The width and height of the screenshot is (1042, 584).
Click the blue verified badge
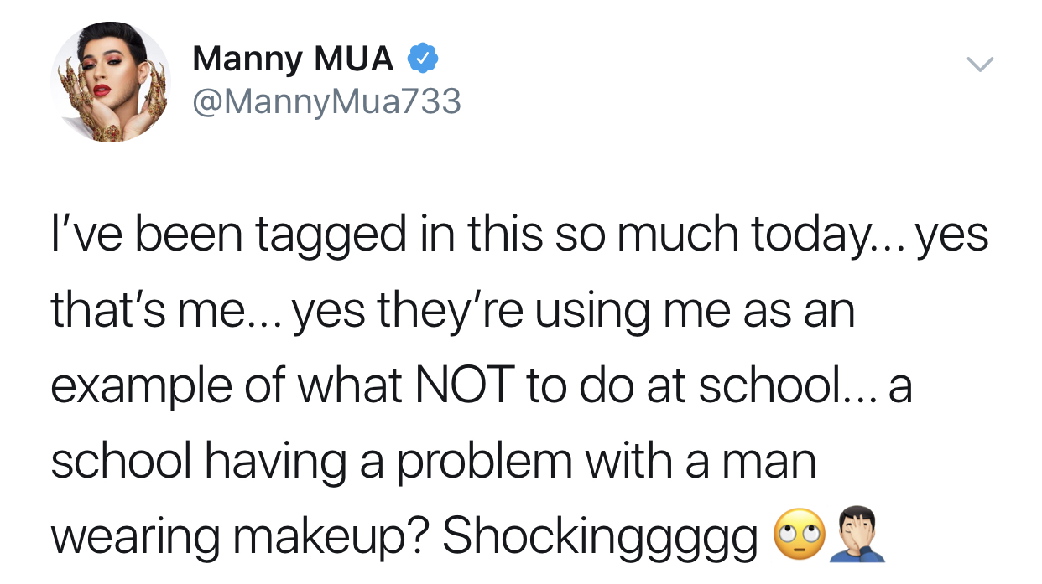coord(421,59)
